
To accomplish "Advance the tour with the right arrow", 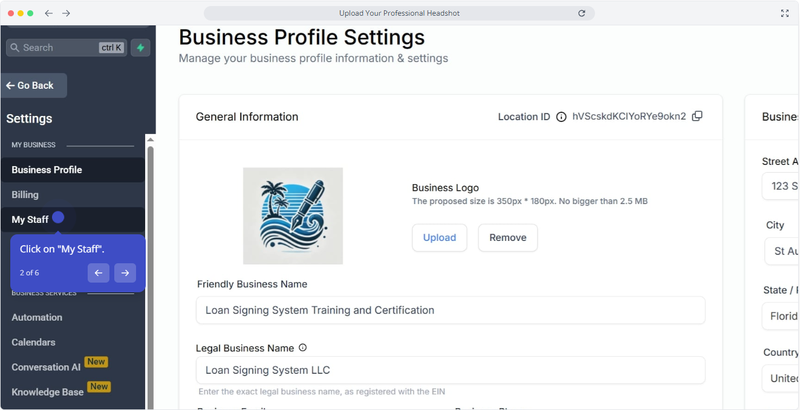I will click(125, 273).
